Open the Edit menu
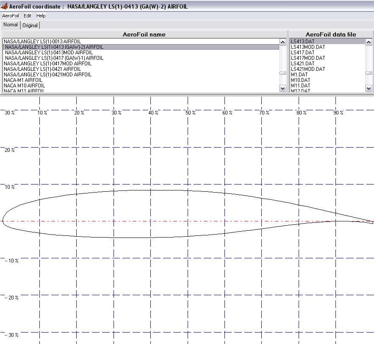The image size is (374, 344). click(28, 16)
